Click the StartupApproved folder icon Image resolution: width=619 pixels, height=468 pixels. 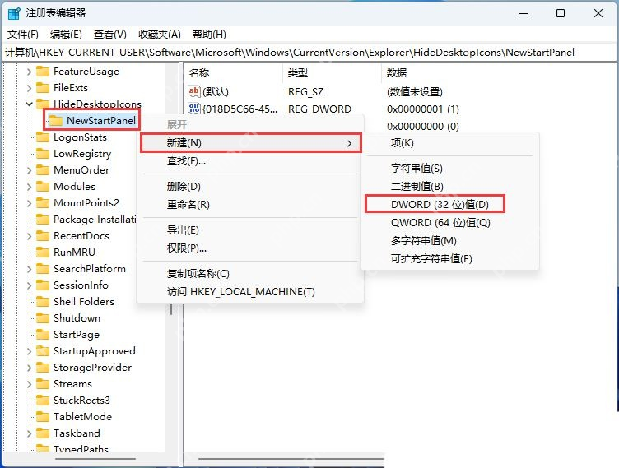click(43, 351)
